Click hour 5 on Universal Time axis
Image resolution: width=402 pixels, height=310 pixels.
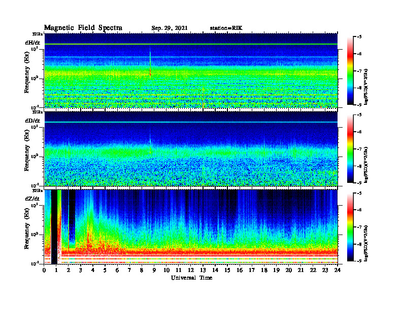click(106, 270)
